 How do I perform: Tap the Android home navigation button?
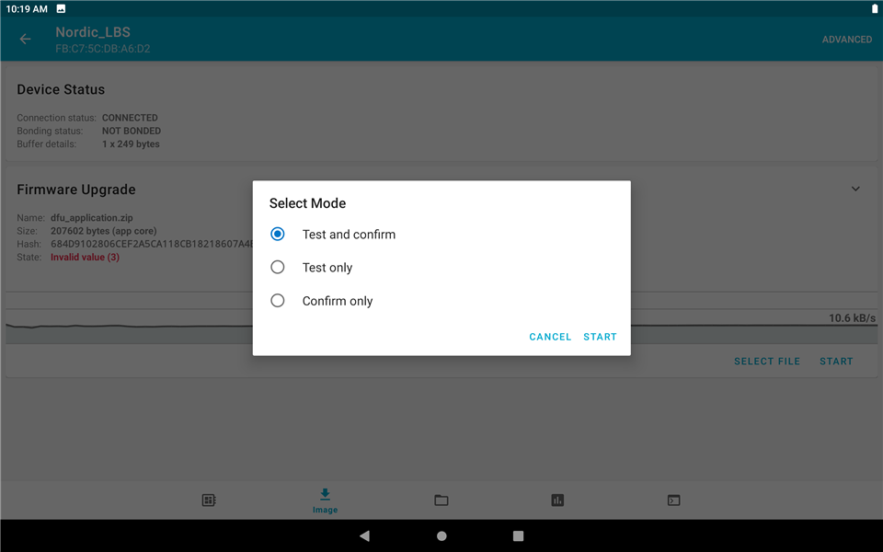441,535
